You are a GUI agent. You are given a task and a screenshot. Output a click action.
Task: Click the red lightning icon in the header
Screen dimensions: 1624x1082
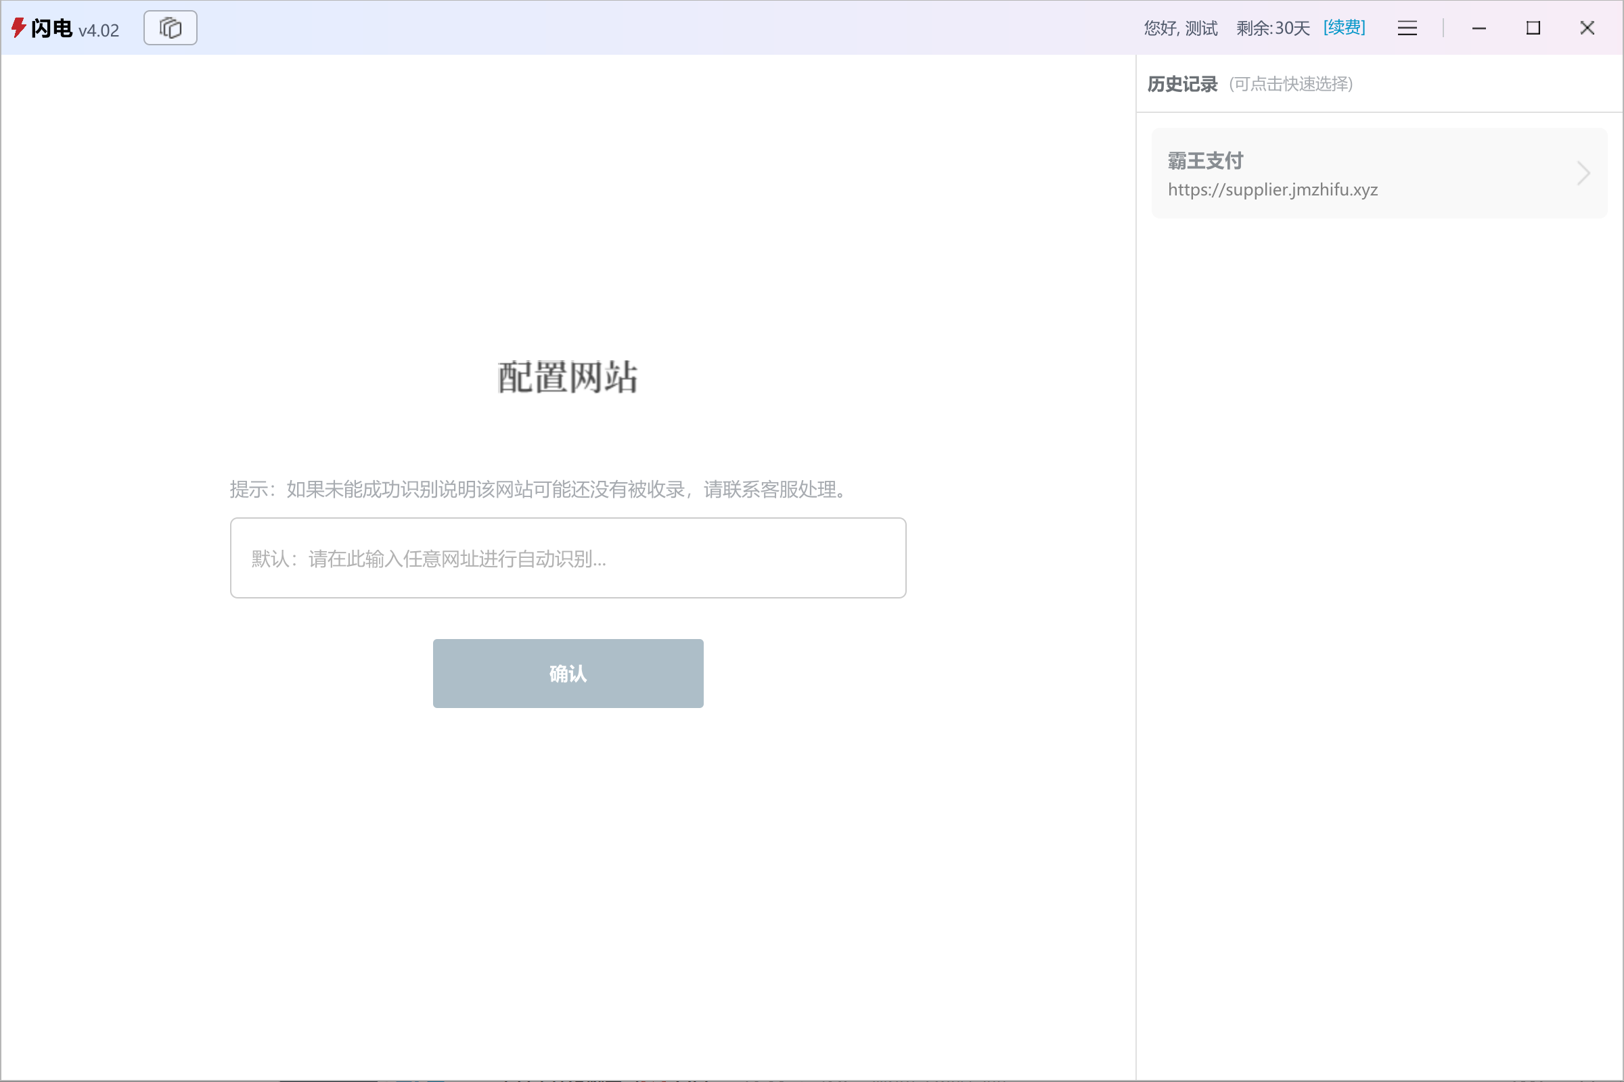point(19,28)
